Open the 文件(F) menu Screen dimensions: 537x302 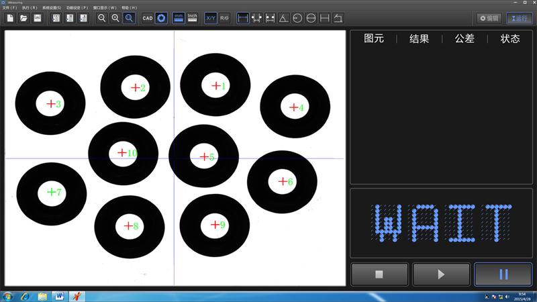coord(9,7)
